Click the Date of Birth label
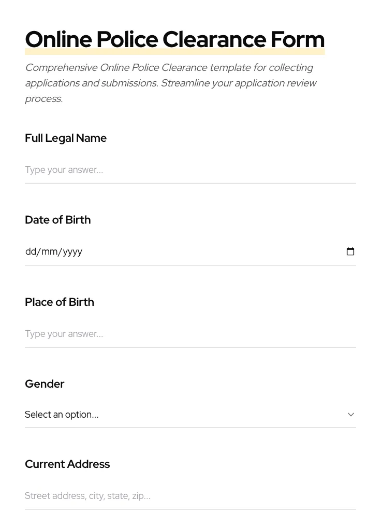Image resolution: width=381 pixels, height=530 pixels. tap(57, 220)
